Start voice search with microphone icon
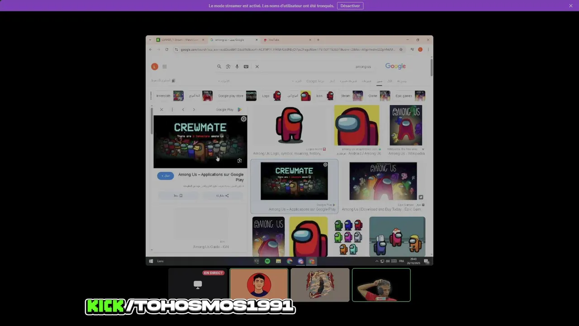 pyautogui.click(x=237, y=67)
